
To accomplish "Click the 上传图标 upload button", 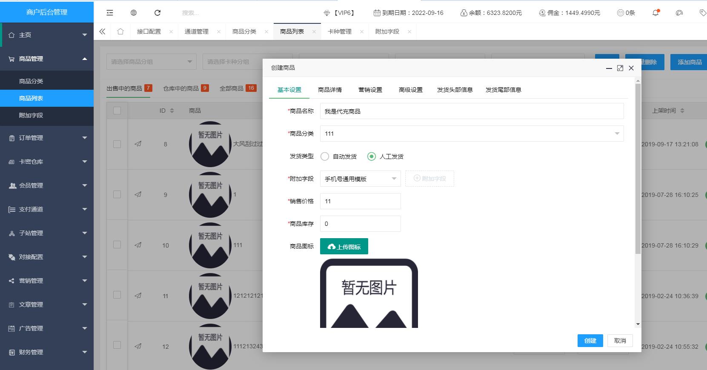I will [344, 246].
